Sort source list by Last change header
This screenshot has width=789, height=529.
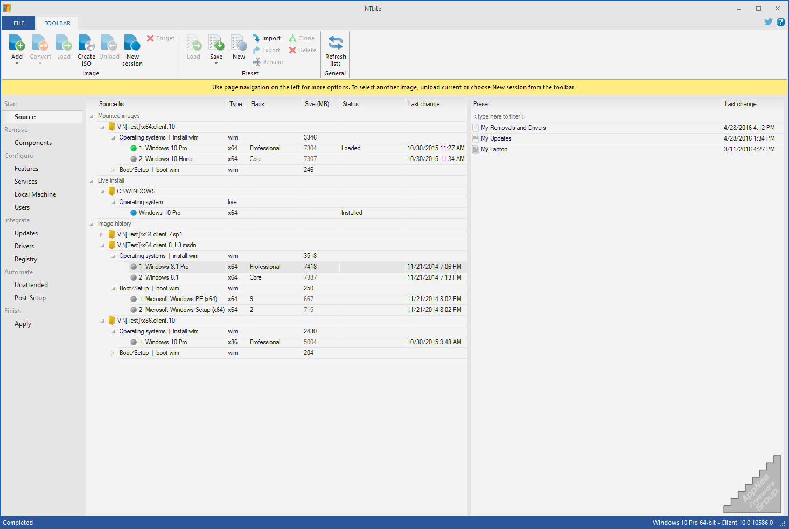pyautogui.click(x=436, y=104)
